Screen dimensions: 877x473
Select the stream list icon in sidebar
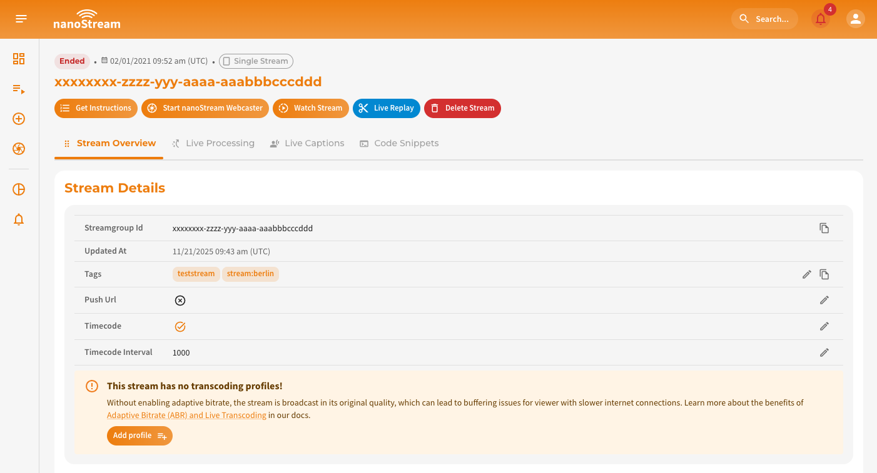[18, 89]
